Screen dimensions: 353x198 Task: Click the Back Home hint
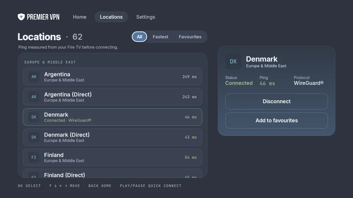click(100, 186)
